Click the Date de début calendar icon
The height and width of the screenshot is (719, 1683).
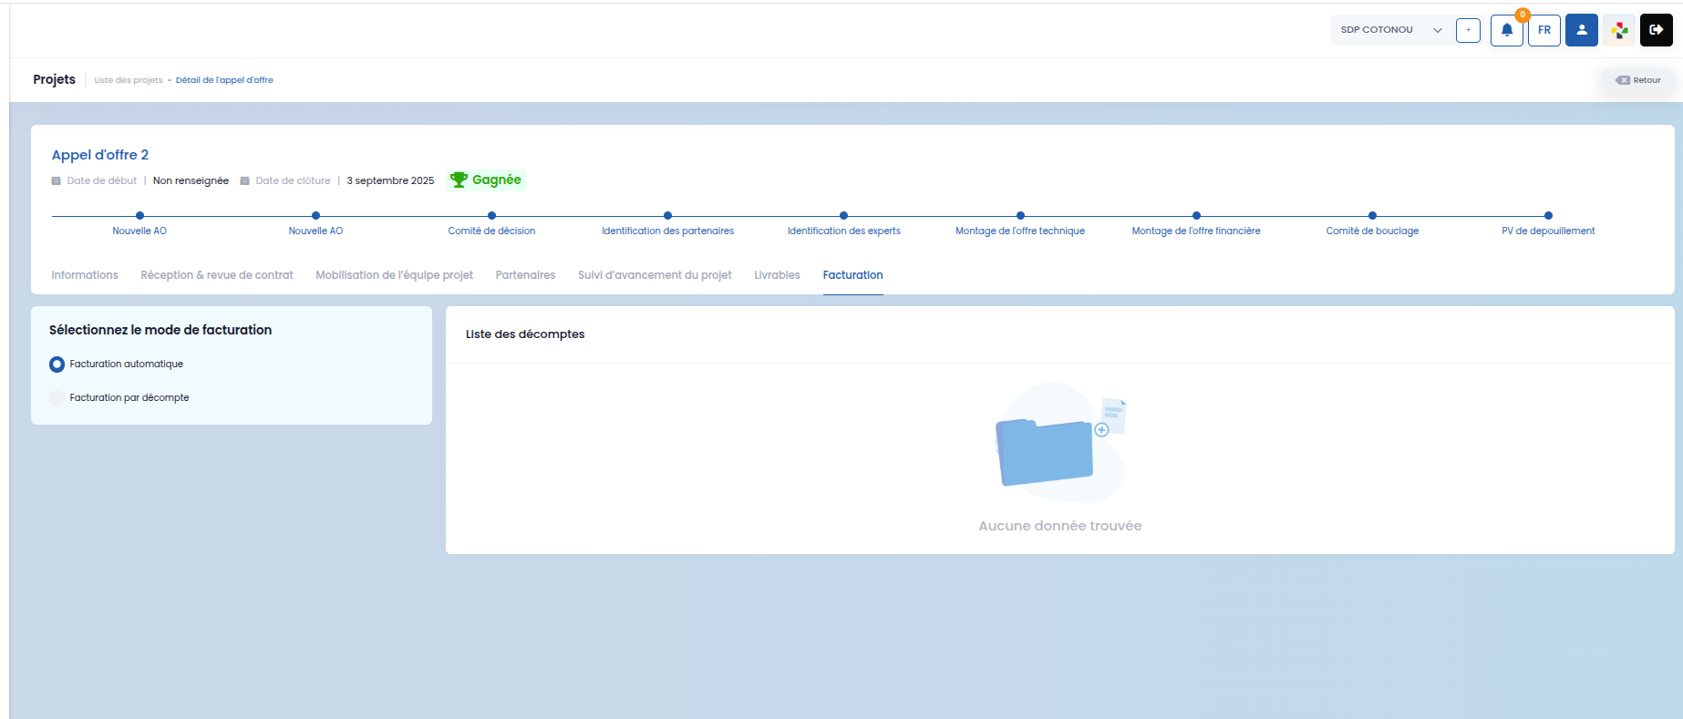click(x=56, y=180)
